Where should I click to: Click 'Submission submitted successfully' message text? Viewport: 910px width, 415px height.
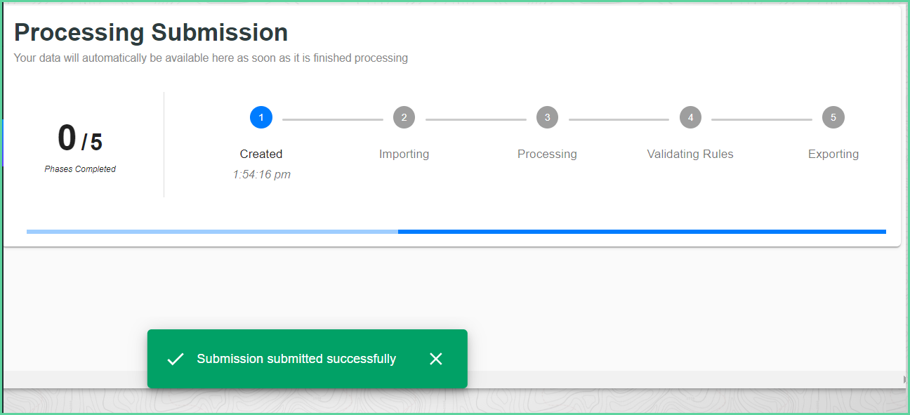tap(296, 359)
